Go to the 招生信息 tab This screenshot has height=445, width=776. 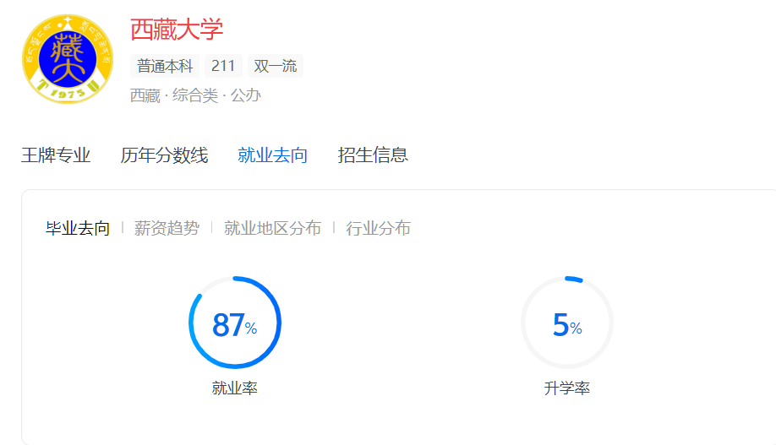tap(373, 155)
